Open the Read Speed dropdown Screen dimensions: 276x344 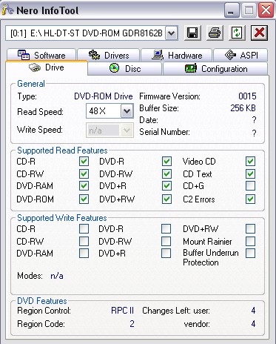point(127,111)
